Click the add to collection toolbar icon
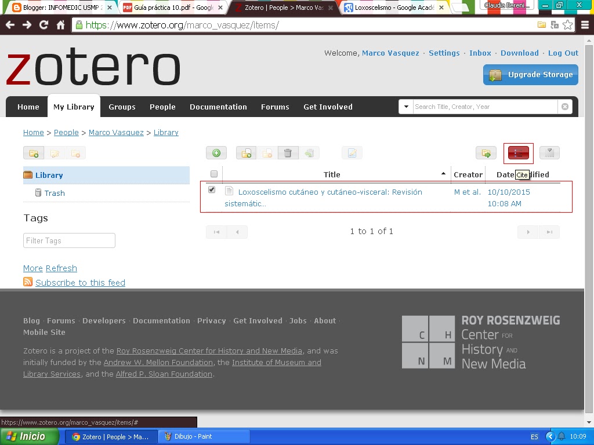 [x=246, y=153]
